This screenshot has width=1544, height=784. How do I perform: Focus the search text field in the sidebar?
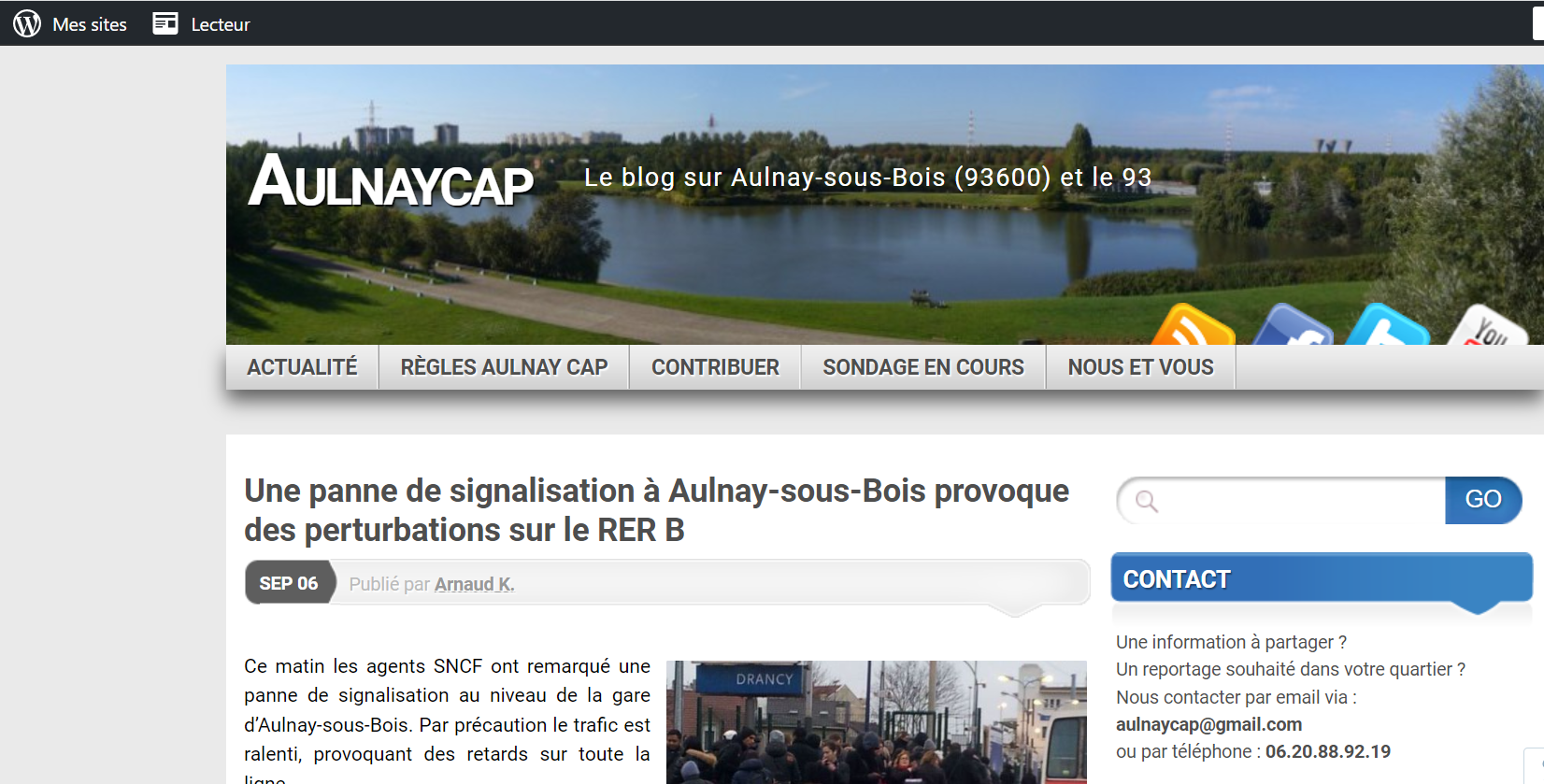(1299, 501)
